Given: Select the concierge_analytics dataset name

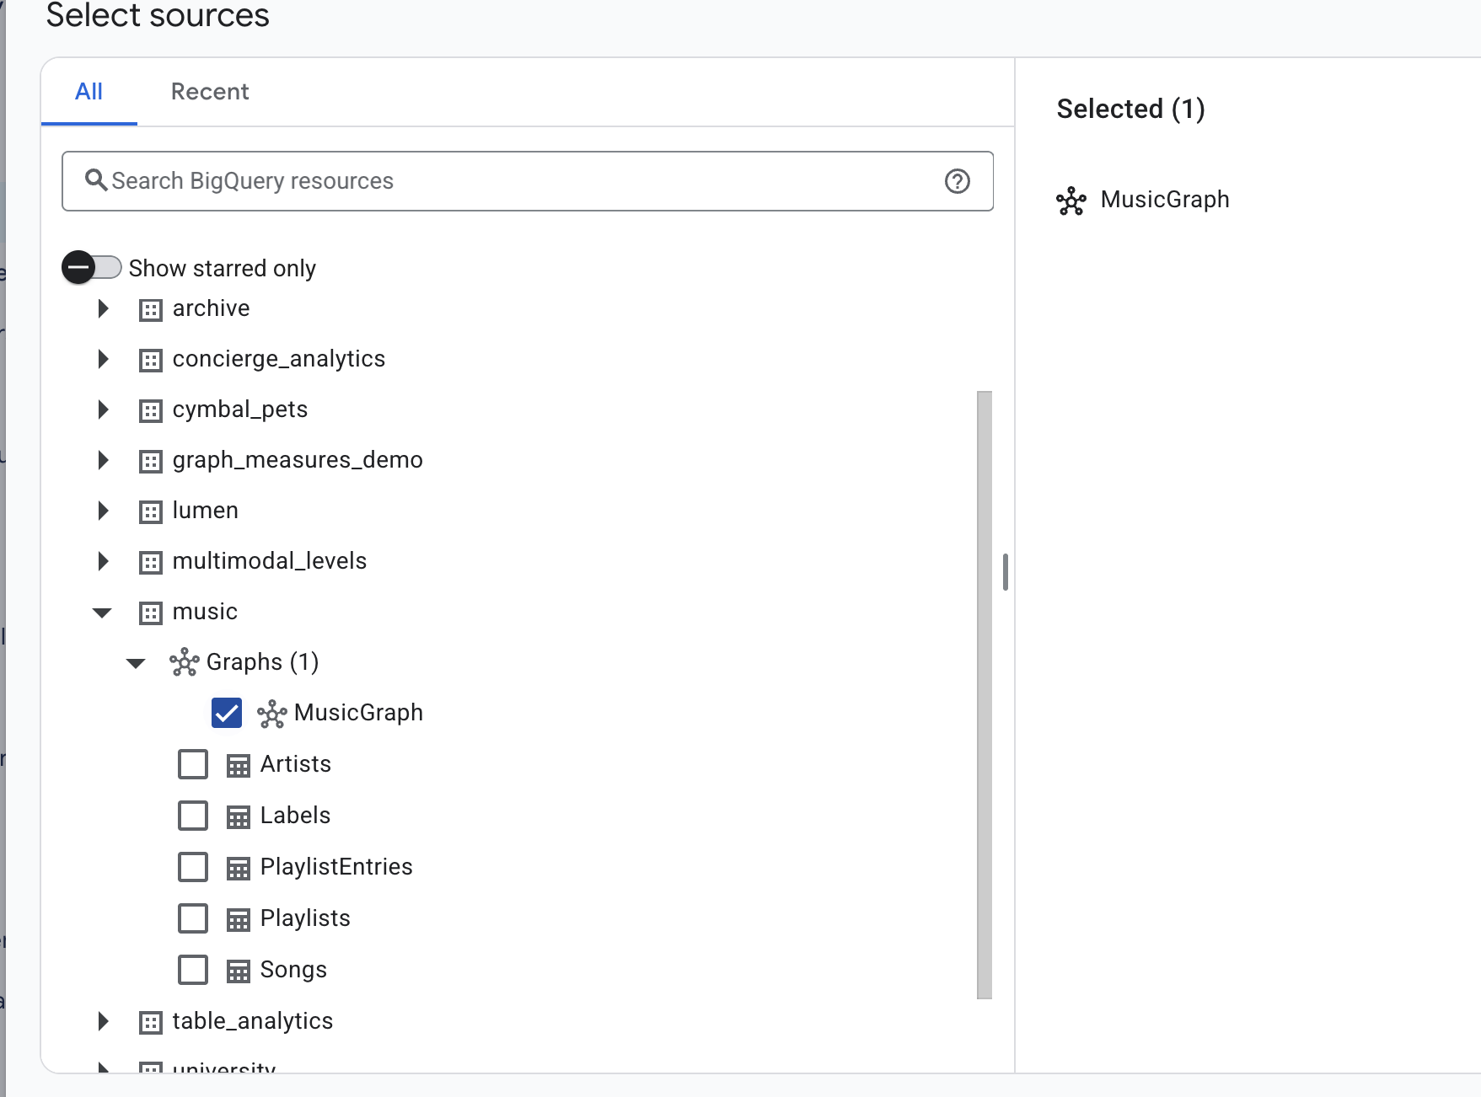Looking at the screenshot, I should 279,359.
